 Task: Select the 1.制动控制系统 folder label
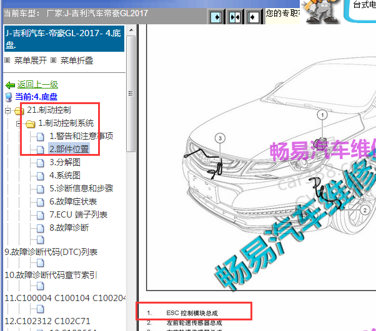coord(66,123)
